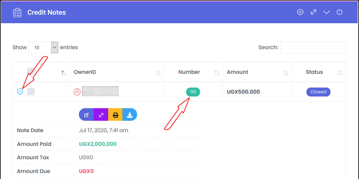Open the Show entries dropdown
The width and height of the screenshot is (359, 179).
point(43,47)
